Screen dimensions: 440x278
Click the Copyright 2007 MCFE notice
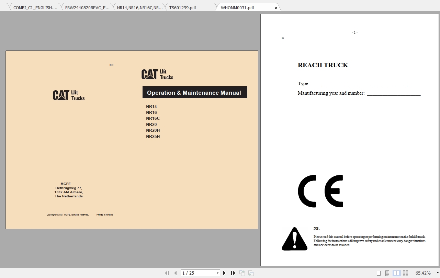[x=68, y=215]
